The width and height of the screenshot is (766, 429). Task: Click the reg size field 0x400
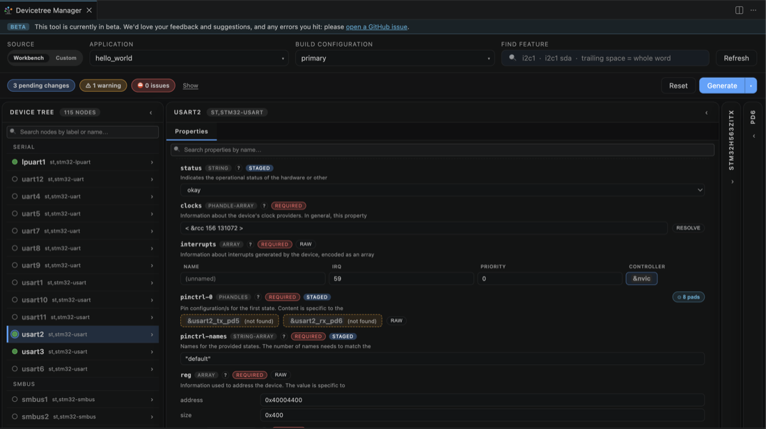[482, 415]
